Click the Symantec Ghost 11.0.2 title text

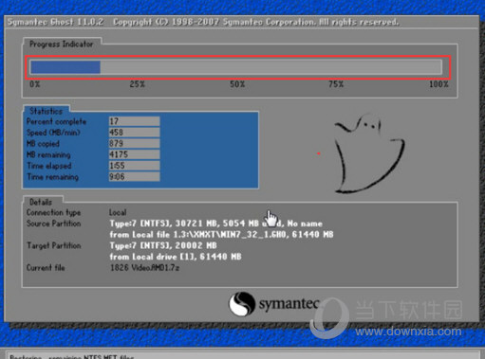coord(55,22)
